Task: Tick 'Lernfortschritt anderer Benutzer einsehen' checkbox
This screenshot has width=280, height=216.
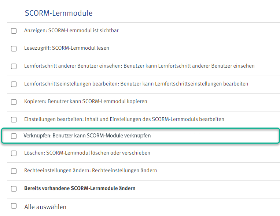Action: pyautogui.click(x=14, y=67)
